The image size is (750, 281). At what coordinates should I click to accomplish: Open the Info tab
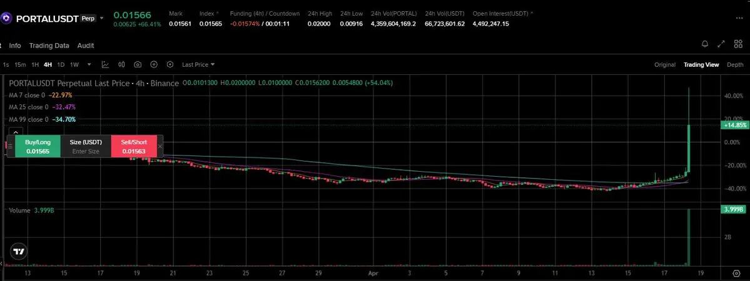(15, 46)
